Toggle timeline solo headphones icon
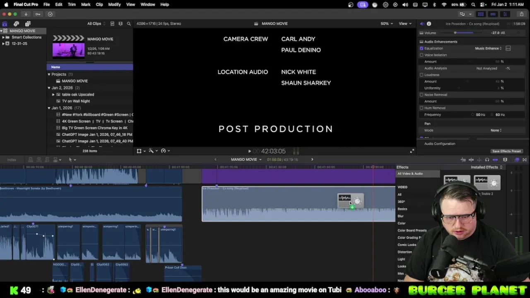The image size is (530, 298). point(487,160)
